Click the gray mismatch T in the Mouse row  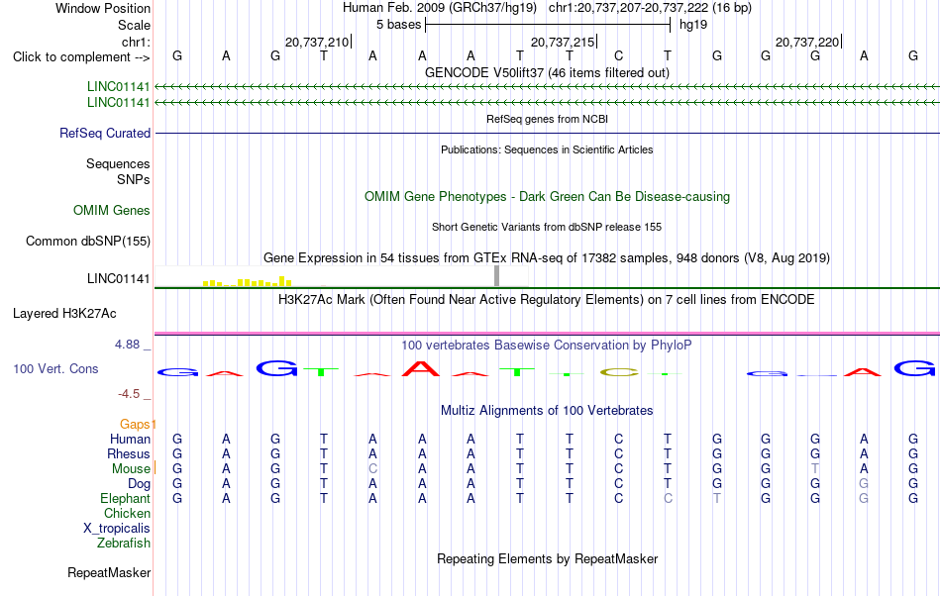(x=814, y=468)
